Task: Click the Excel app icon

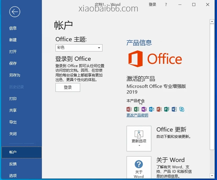Action: (x=137, y=109)
